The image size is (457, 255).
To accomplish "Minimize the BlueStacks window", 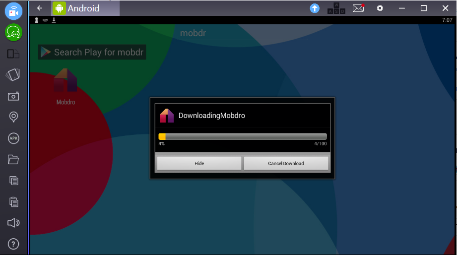I will coord(402,8).
